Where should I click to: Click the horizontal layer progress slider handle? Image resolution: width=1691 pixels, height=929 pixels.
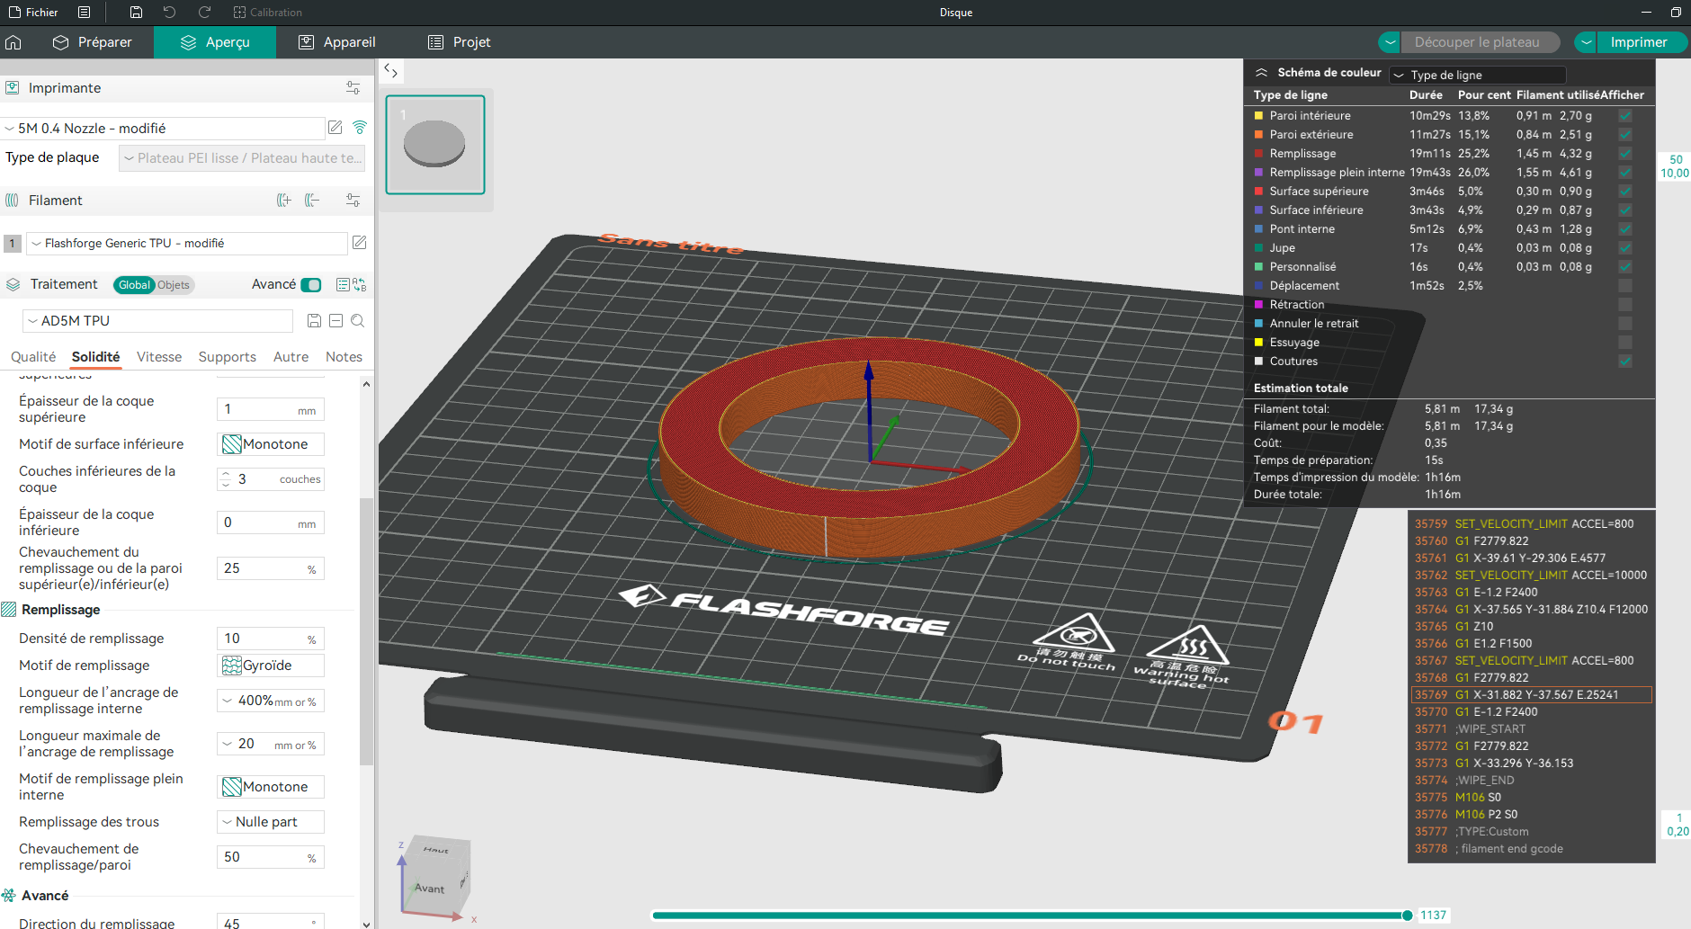pos(1408,916)
